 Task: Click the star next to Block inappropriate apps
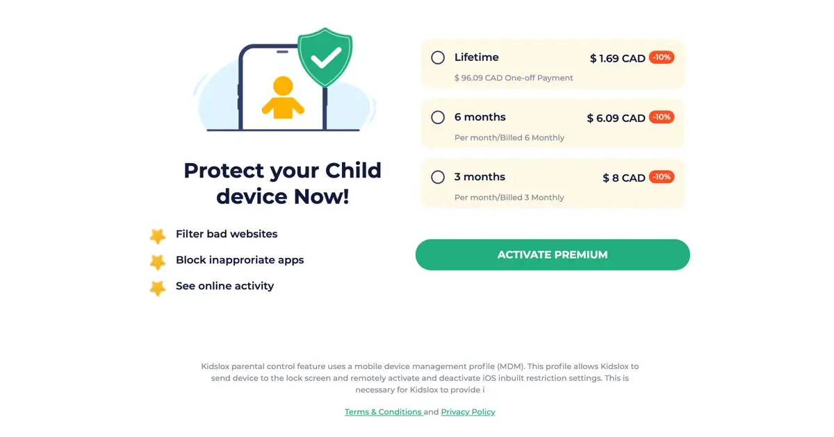tap(158, 262)
